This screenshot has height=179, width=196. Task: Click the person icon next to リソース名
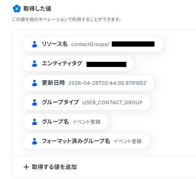click(x=34, y=44)
